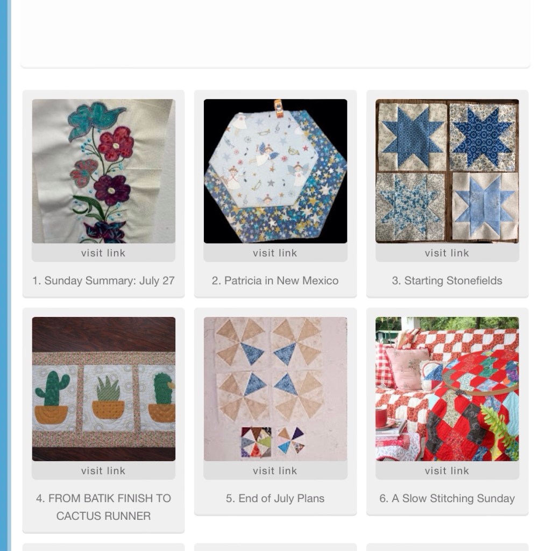Open the '6. A Slow Stitching Sunday' title
Image resolution: width=538 pixels, height=551 pixels.
447,498
